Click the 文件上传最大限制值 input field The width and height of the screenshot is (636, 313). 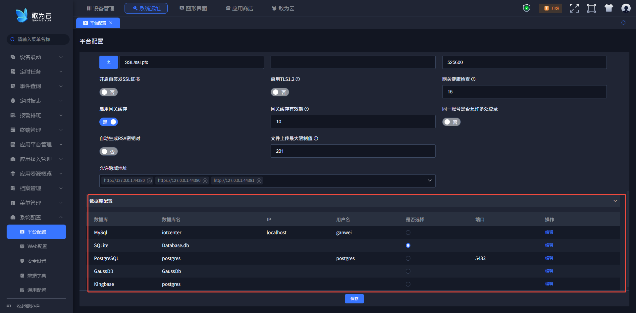click(x=353, y=151)
